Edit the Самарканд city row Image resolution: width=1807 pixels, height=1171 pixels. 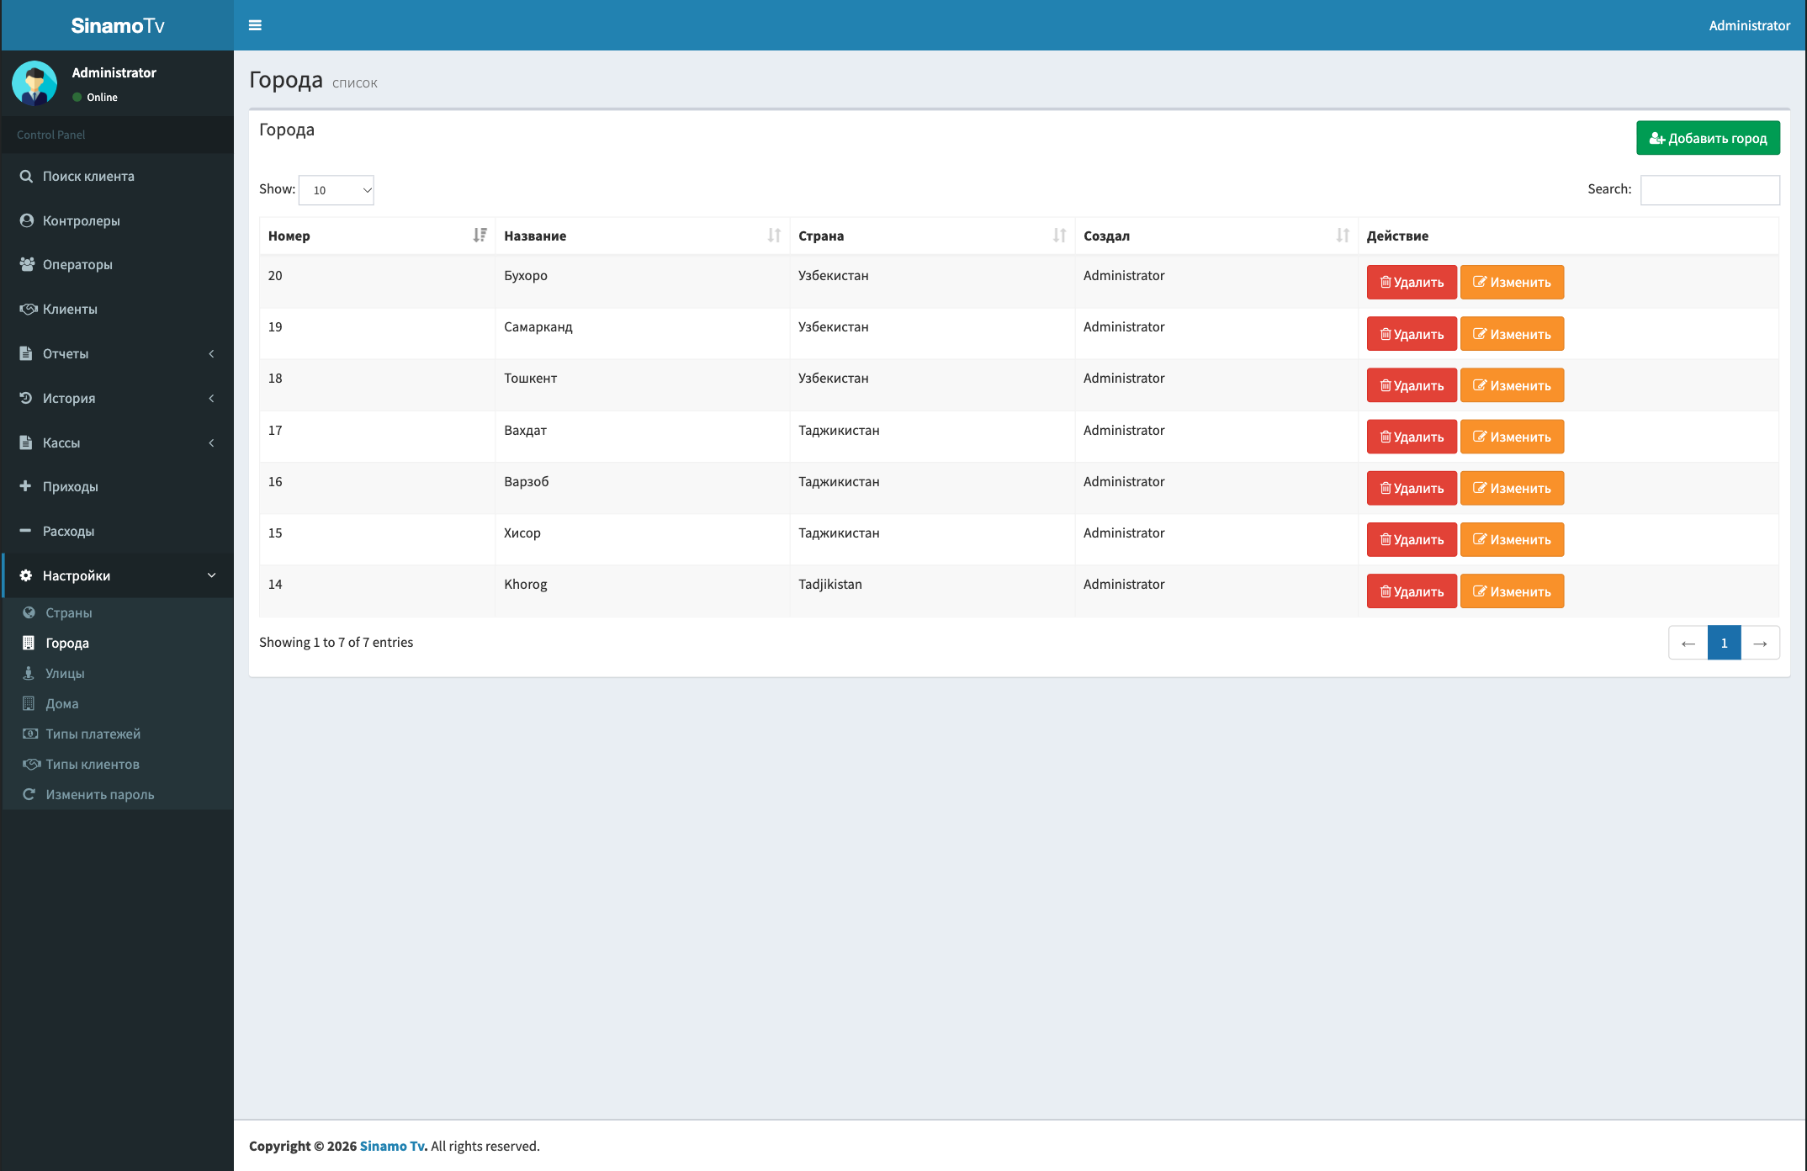pyautogui.click(x=1512, y=334)
